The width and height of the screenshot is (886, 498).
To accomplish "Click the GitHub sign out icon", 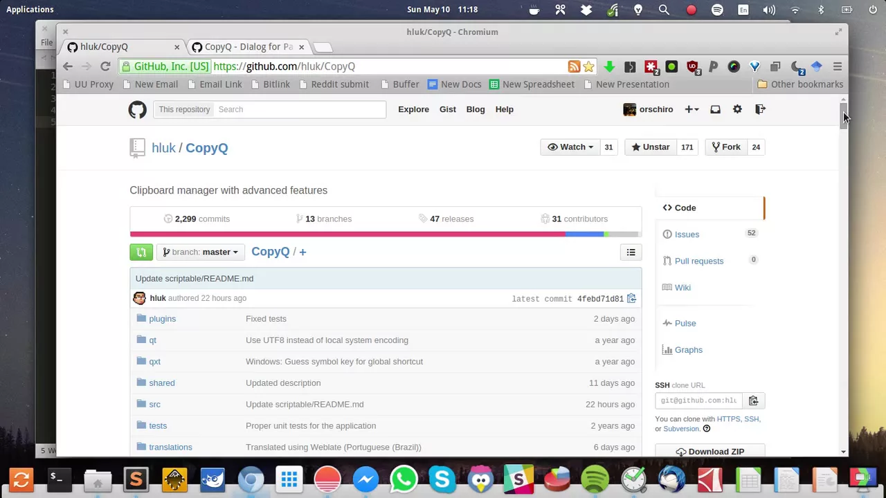I will click(760, 109).
